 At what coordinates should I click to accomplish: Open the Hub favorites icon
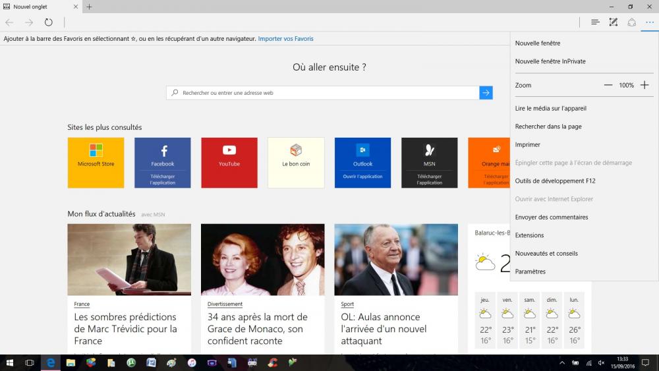click(x=595, y=22)
